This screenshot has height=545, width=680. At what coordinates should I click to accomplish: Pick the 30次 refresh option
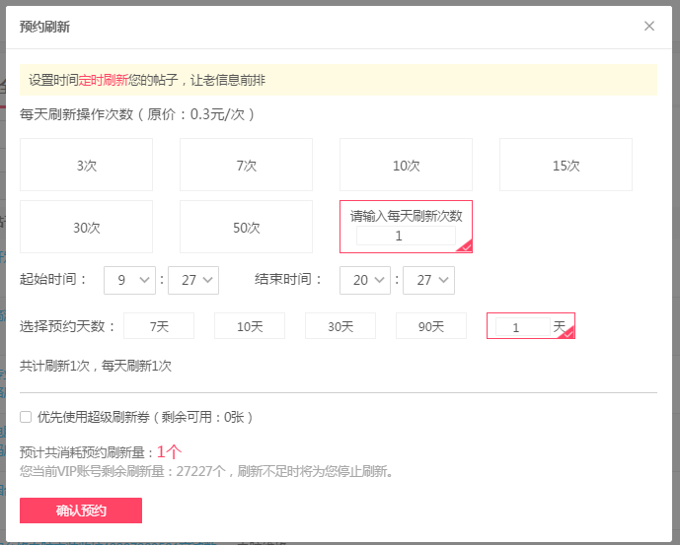[86, 227]
